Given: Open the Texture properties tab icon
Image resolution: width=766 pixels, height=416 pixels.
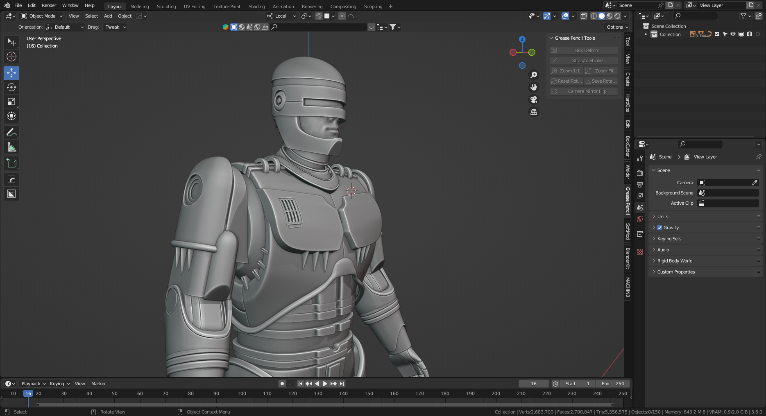Looking at the screenshot, I should [x=640, y=252].
